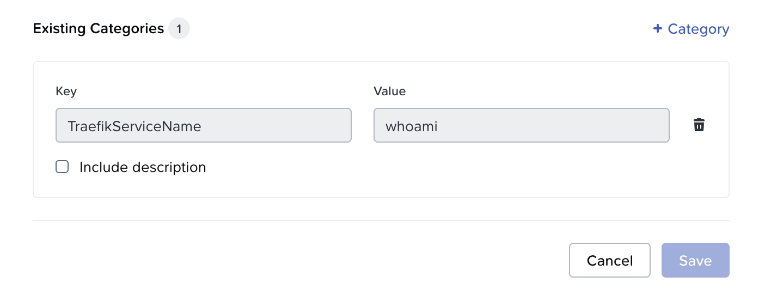
Task: Click the divider line above Cancel
Action: [x=381, y=220]
